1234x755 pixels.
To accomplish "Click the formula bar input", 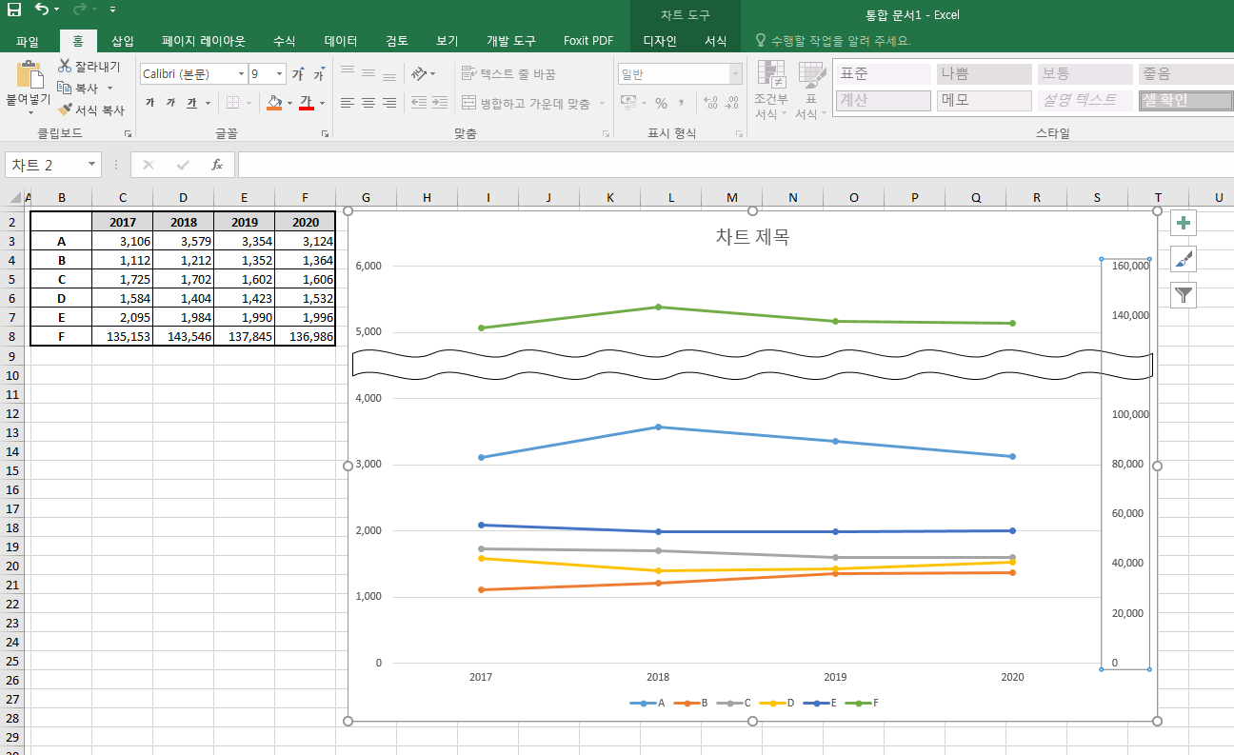I will (x=735, y=165).
